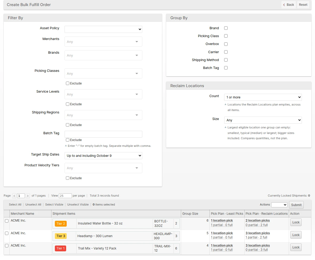Open the Product Velocity Tiers selector
Image resolution: width=315 pixels, height=260 pixels.
[103, 168]
